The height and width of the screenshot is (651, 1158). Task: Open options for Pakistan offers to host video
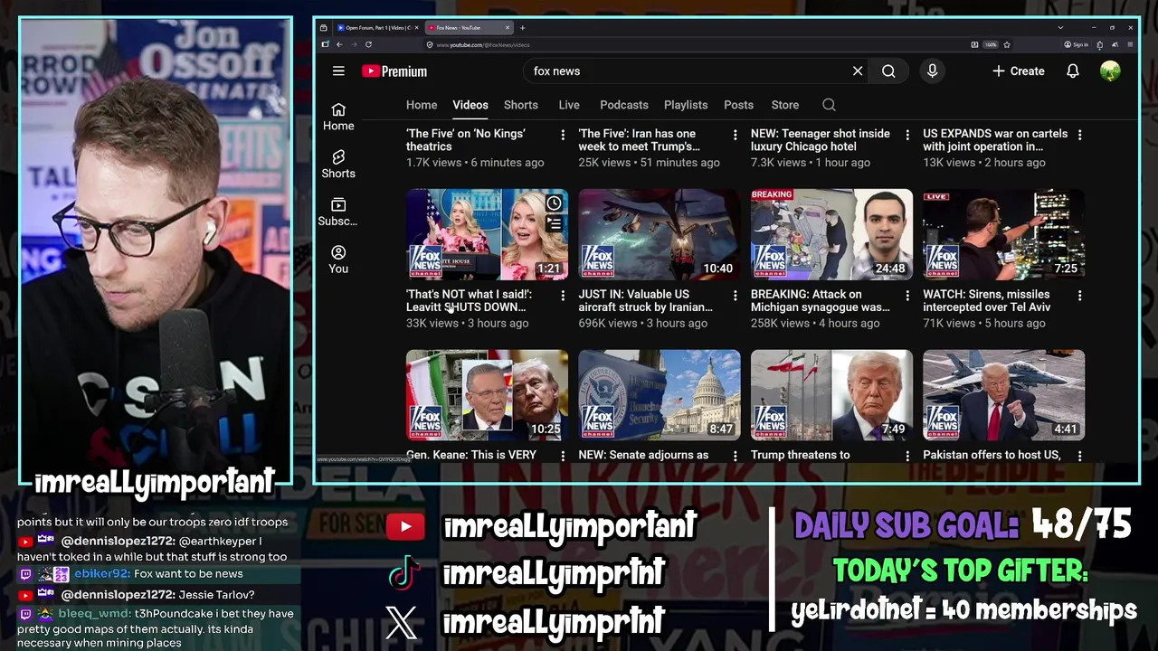coord(1079,456)
